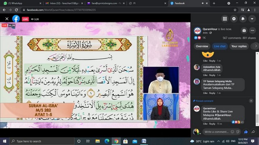Screen dimensions: 259x145
Task: Like the TP Taman Selayang Mulia comment
Action: 205,93
